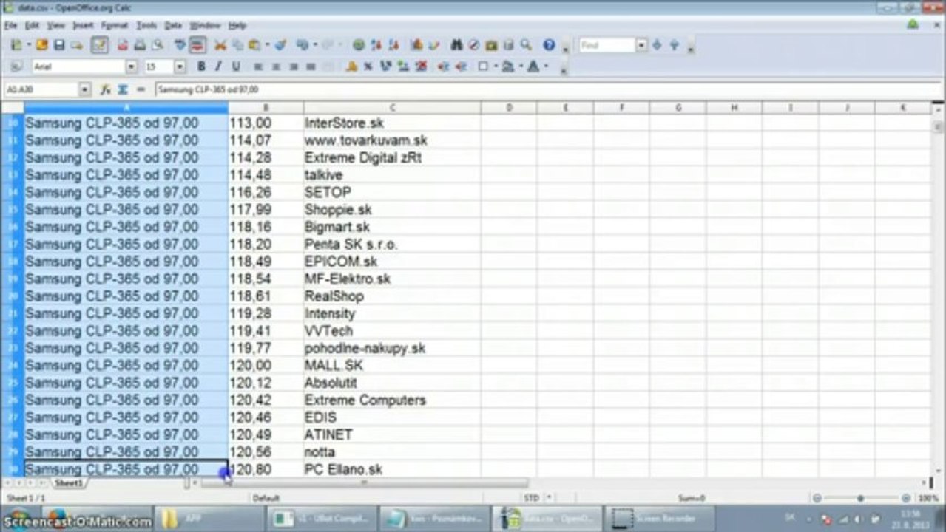The width and height of the screenshot is (946, 532).
Task: Click Show Draw Functions icon
Action: [x=433, y=45]
